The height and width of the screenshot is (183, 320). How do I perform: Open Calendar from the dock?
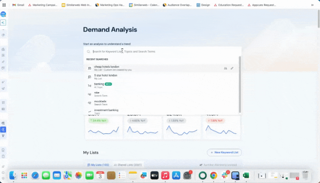click(100, 175)
